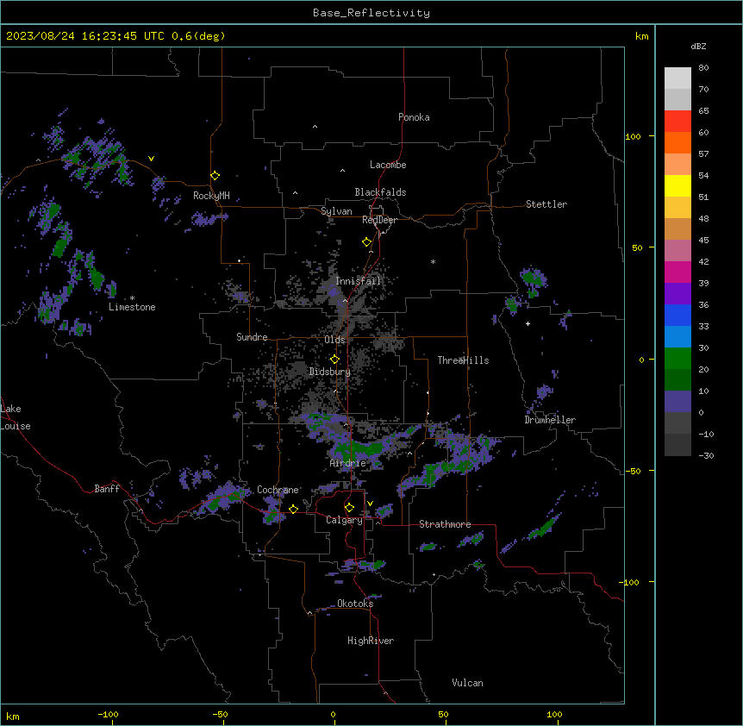Select the yellow diamond marker south of RedDeer
Screen dimensions: 743x726
click(367, 242)
